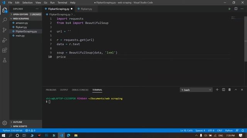This screenshot has height=138, width=247.
Task: Run Python file with play button
Action: [230, 9]
